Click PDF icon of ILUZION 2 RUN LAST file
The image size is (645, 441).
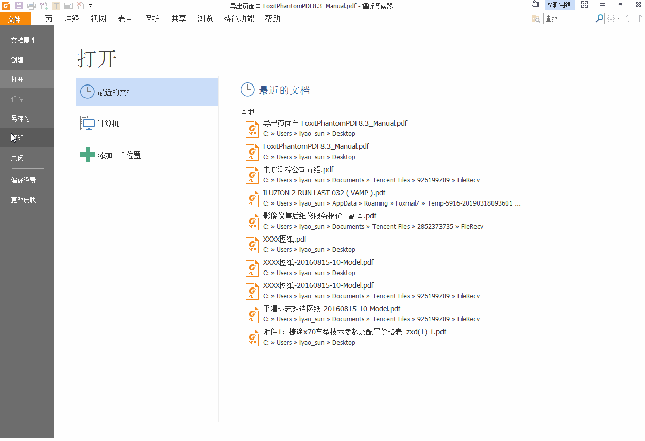pyautogui.click(x=252, y=198)
